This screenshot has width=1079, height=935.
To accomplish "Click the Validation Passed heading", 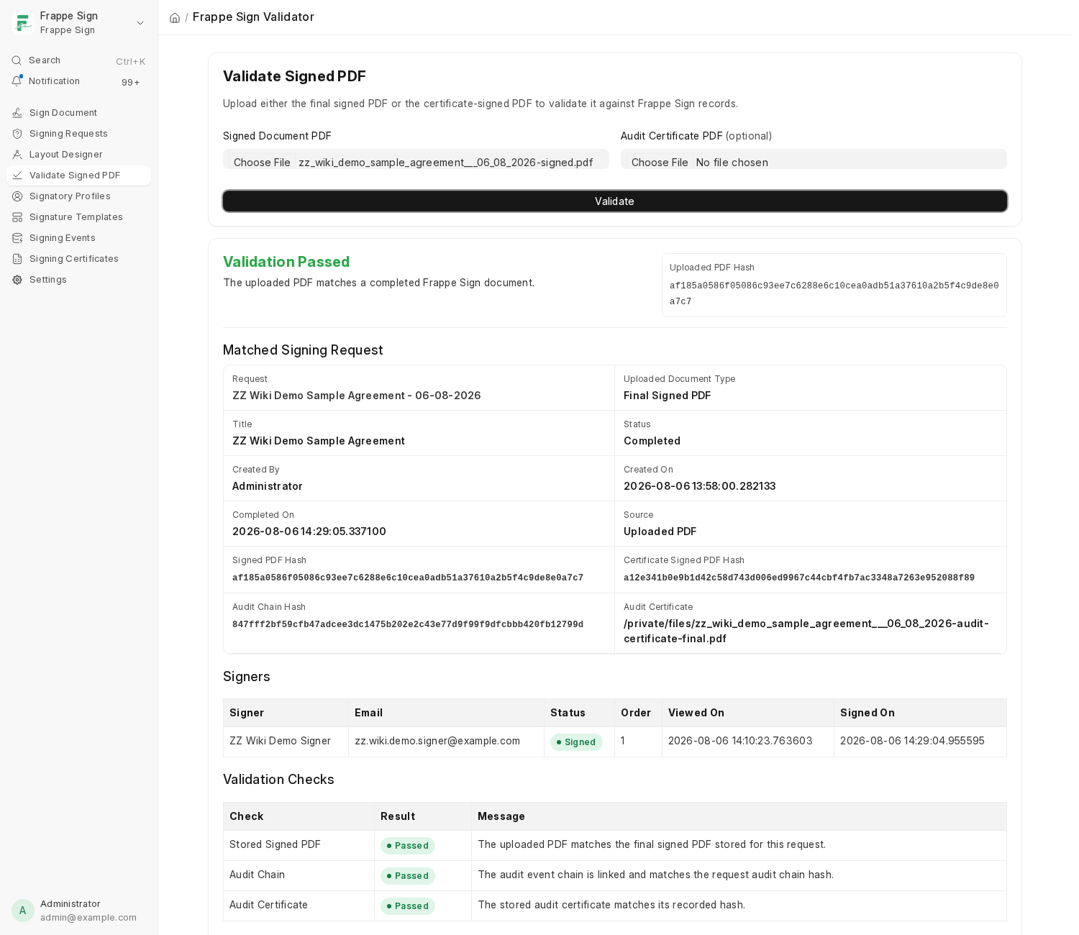I will pos(286,262).
